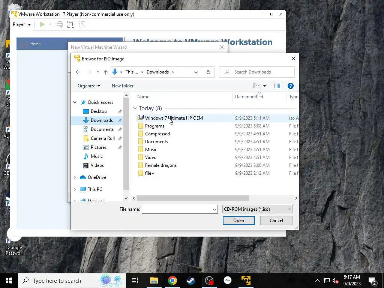Click the Send Ctrl+Alt+Del toolbar icon

tap(60, 24)
